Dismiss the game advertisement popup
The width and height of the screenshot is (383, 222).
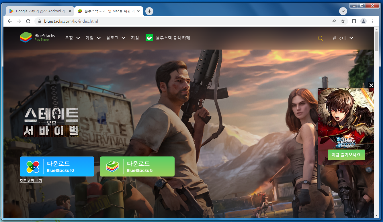[x=371, y=85]
